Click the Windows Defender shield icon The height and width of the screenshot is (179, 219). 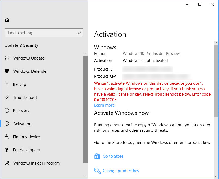tap(7, 71)
